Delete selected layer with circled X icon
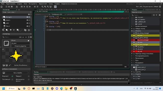The width and height of the screenshot is (163, 91). pyautogui.click(x=29, y=30)
